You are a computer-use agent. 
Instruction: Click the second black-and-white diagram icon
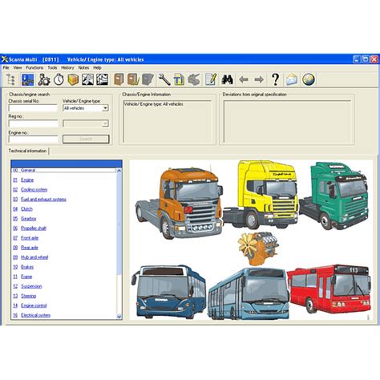click(x=102, y=79)
